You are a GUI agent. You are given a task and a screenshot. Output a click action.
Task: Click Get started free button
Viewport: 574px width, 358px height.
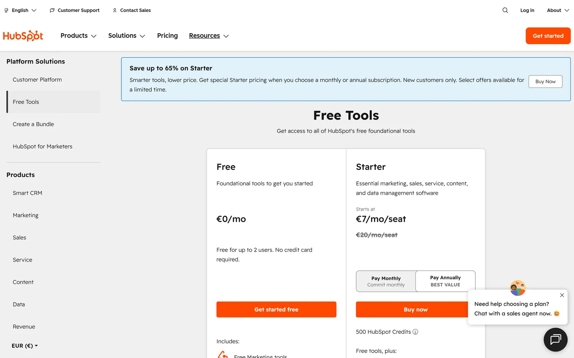pos(276,309)
